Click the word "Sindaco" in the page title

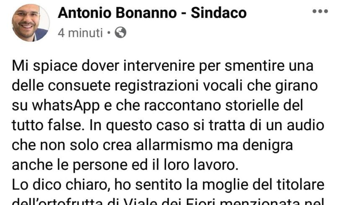[x=219, y=13]
